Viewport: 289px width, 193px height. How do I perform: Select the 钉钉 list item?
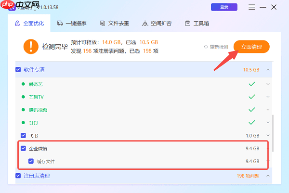point(144,123)
